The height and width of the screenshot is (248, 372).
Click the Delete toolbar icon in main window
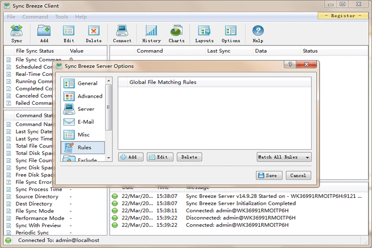(x=94, y=34)
